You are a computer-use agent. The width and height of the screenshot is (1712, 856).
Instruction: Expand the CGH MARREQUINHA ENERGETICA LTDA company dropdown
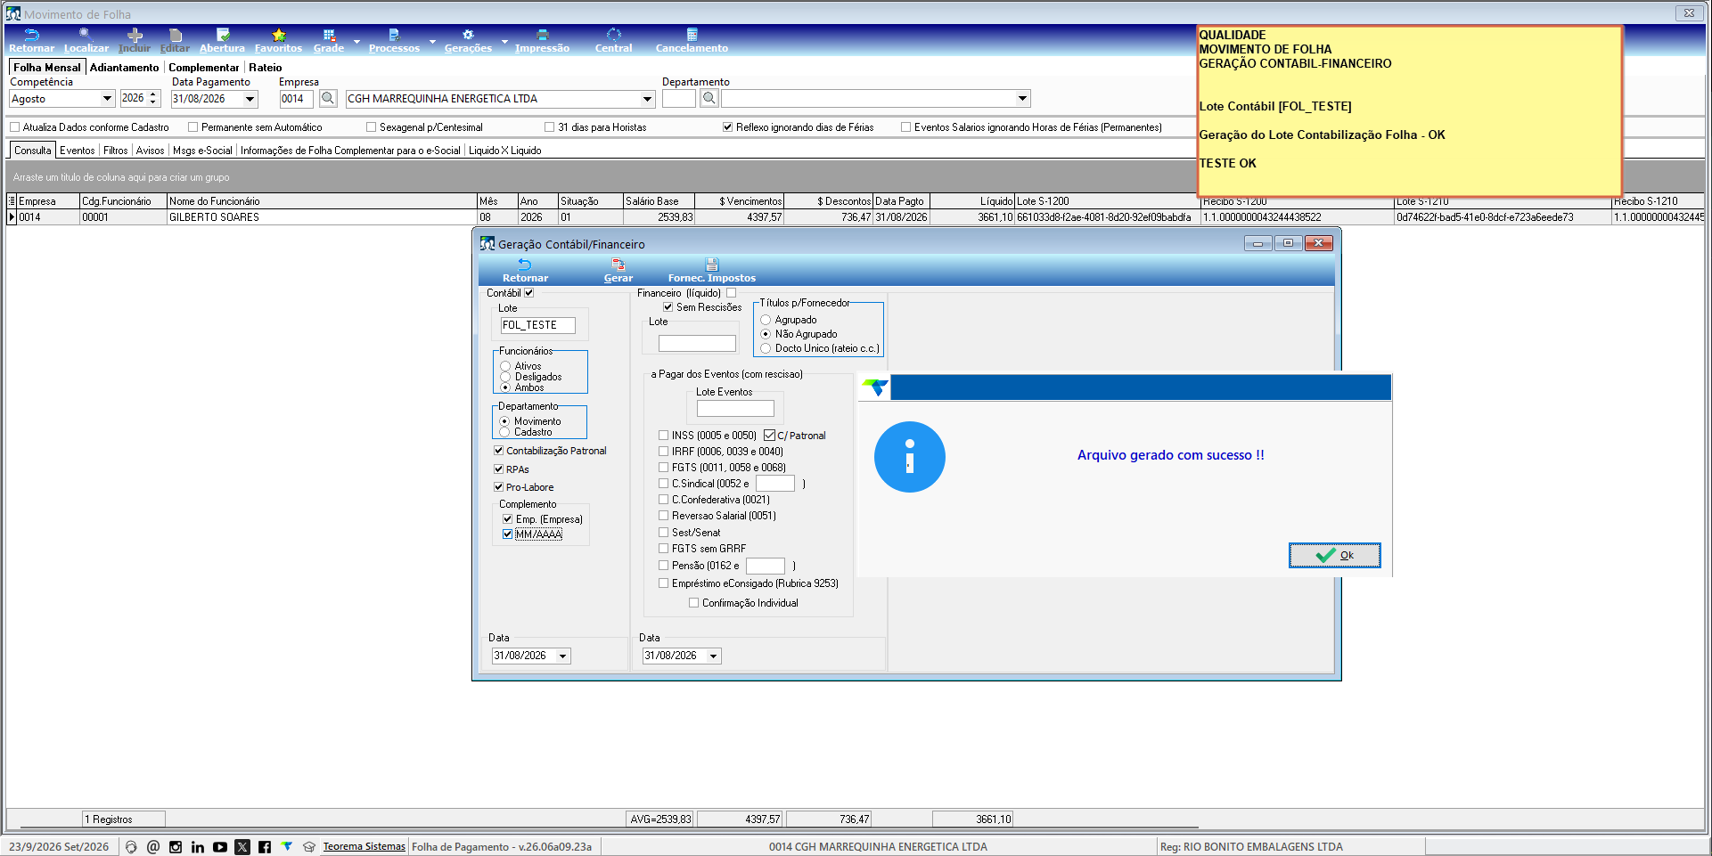(x=648, y=99)
